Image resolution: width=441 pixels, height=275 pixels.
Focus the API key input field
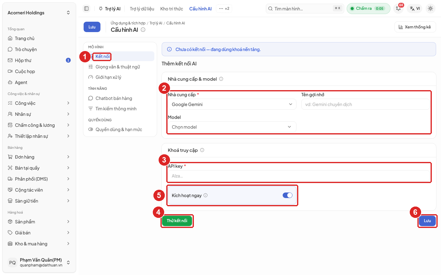(x=299, y=176)
